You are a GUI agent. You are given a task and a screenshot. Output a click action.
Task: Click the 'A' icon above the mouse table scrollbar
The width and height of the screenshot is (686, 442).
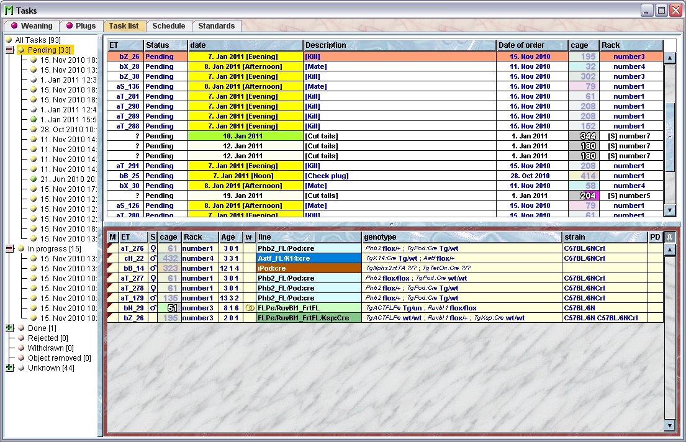[x=669, y=237]
